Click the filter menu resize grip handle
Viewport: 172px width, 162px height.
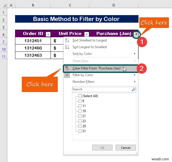pyautogui.click(x=136, y=154)
